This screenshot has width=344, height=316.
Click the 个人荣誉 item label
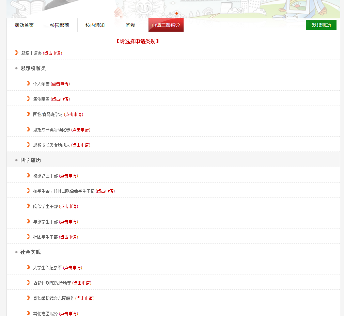point(41,84)
